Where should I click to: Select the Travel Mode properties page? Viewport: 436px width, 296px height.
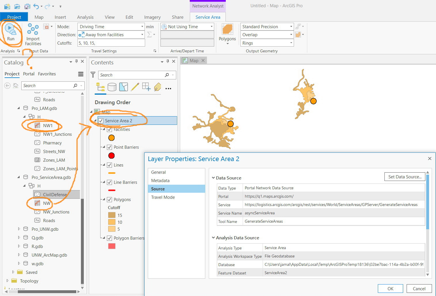163,197
